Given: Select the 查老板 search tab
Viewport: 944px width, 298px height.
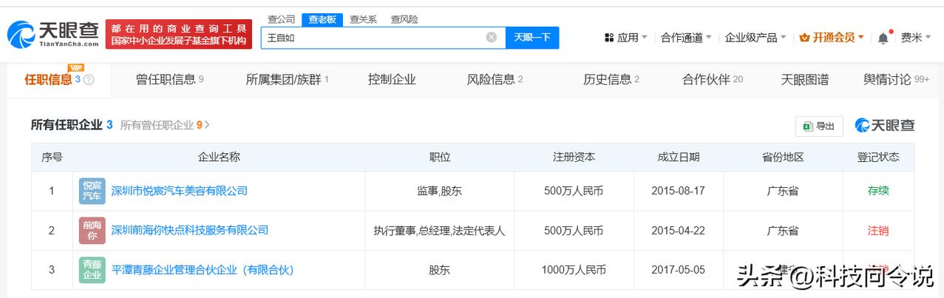Looking at the screenshot, I should point(322,19).
